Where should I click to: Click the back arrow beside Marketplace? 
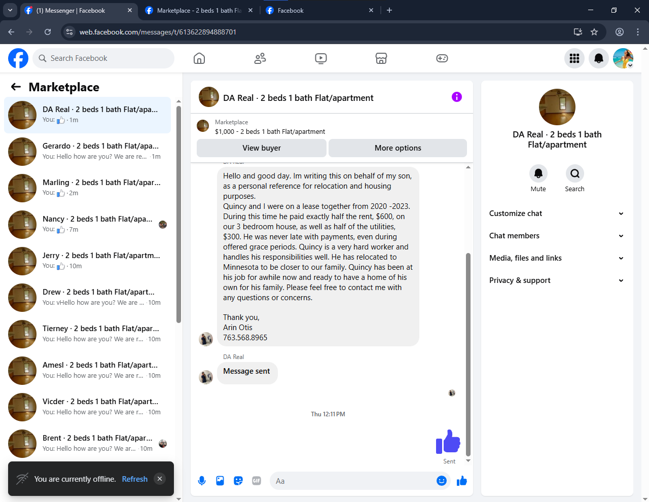point(16,87)
